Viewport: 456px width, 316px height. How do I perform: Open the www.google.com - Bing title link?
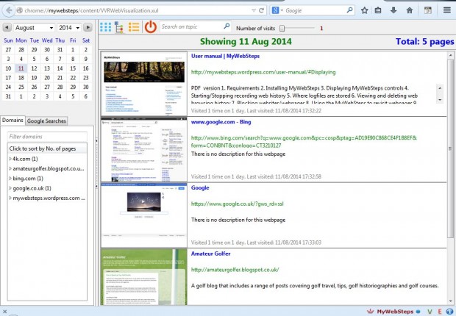click(x=221, y=122)
